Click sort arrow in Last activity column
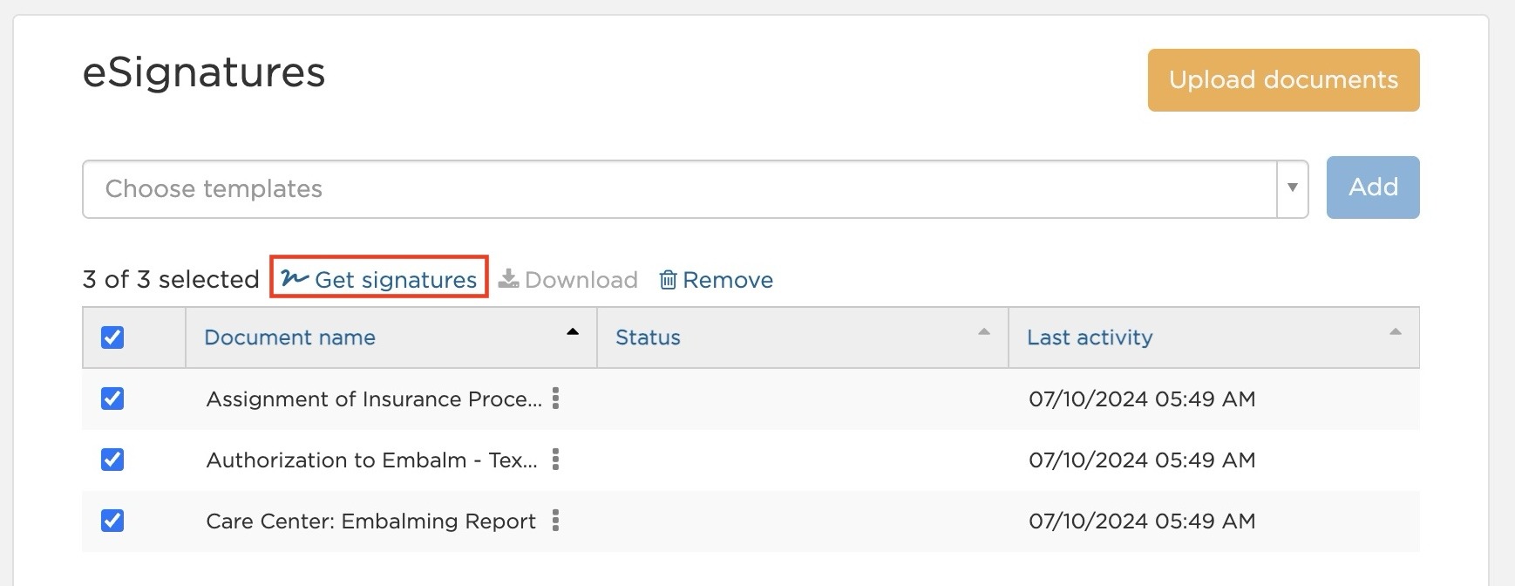This screenshot has height=586, width=1515. click(x=1395, y=332)
